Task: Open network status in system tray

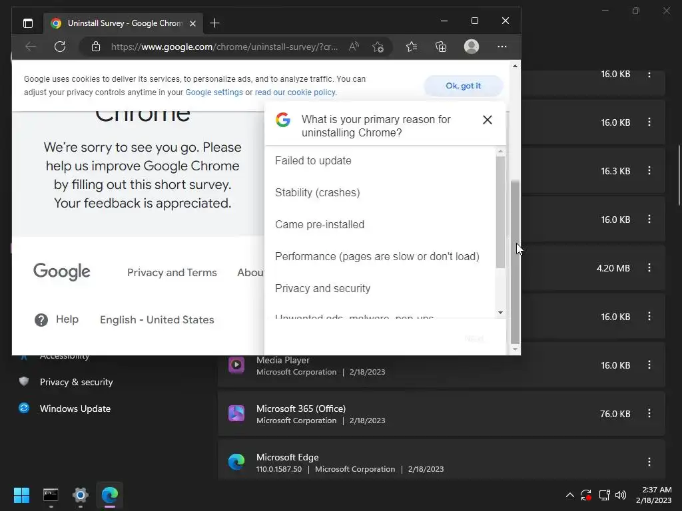Action: pos(604,495)
